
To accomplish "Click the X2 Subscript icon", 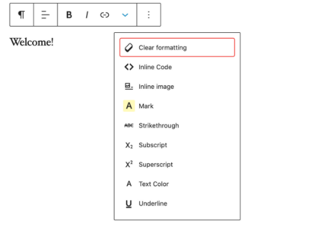I will click(x=129, y=145).
